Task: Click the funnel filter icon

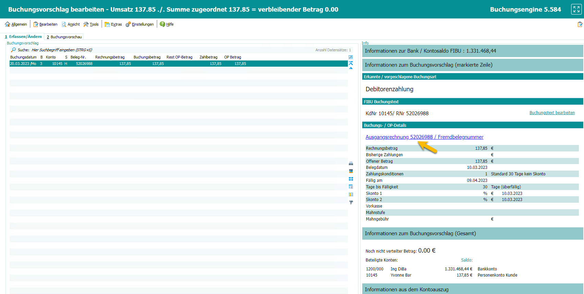Action: point(351,202)
